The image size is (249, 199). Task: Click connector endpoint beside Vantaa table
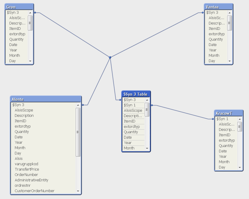203,13
